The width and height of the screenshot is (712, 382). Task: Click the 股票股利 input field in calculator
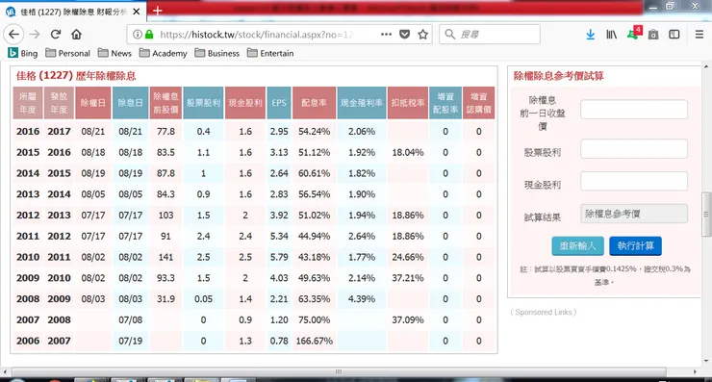[x=634, y=148]
